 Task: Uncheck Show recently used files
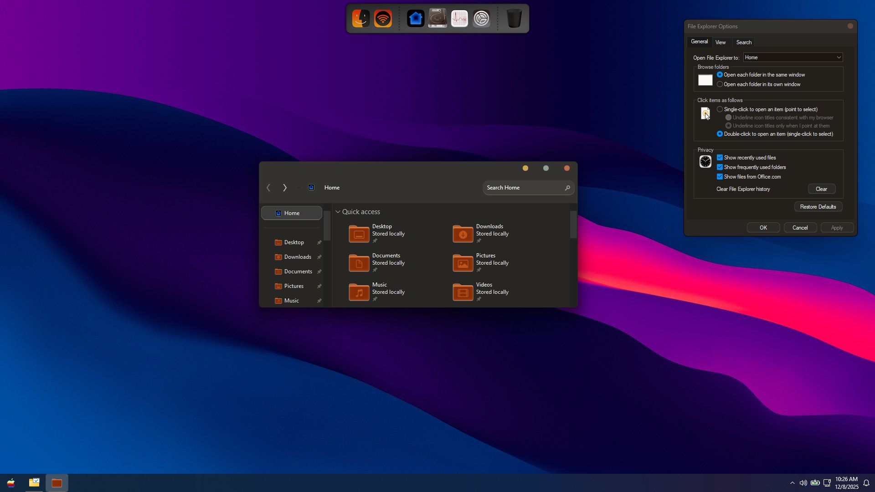tap(720, 158)
